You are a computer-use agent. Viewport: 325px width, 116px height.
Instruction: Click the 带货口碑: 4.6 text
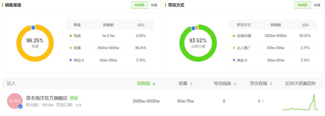pos(69,105)
